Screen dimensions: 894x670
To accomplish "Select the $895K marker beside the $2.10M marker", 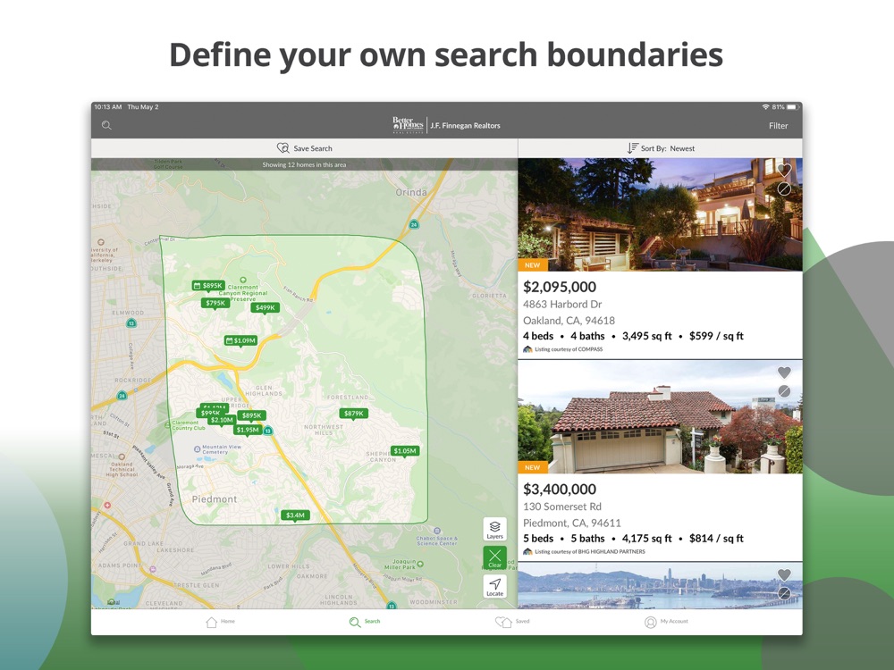I will coord(251,416).
